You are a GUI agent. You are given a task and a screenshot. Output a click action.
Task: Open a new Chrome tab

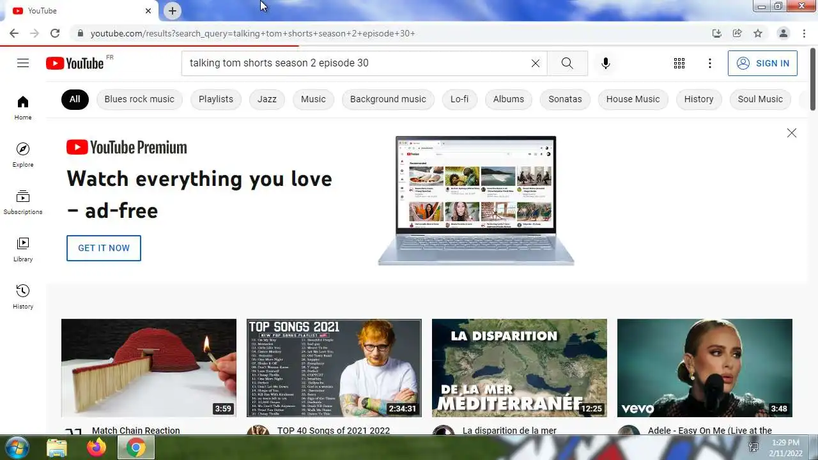click(173, 10)
